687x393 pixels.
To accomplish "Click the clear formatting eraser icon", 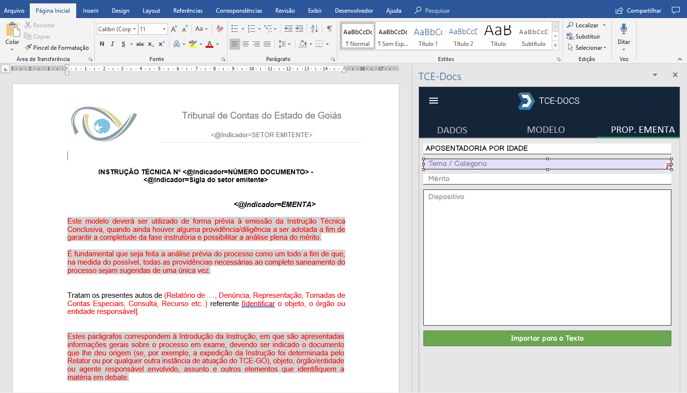I will click(220, 29).
